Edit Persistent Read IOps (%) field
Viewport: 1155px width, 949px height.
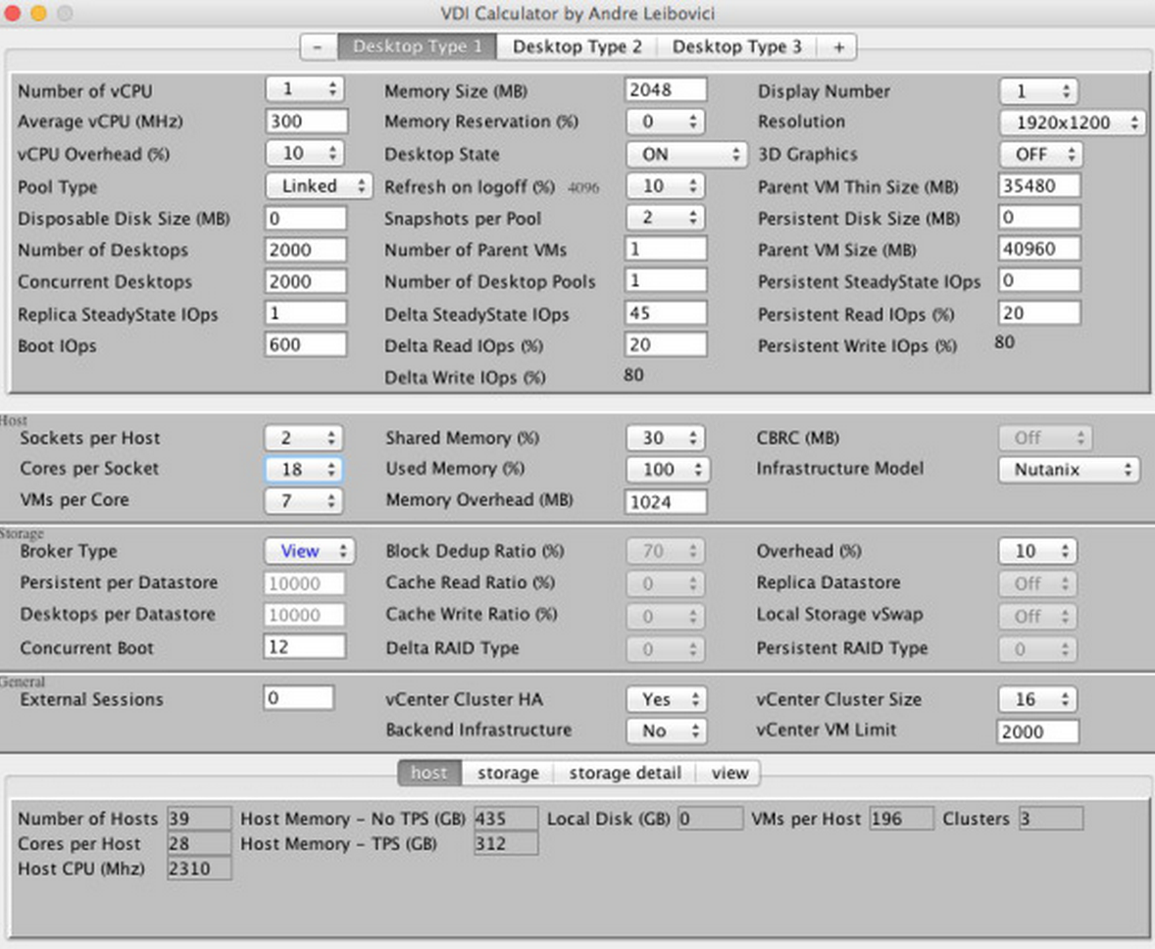(x=1039, y=313)
